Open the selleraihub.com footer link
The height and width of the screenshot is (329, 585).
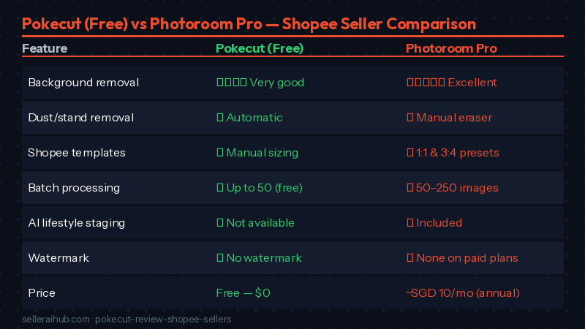[56, 319]
